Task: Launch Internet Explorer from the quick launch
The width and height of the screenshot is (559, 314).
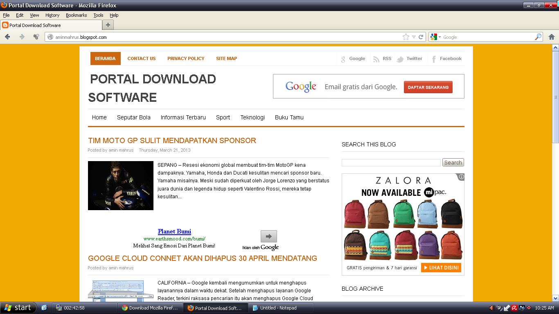Action: click(x=44, y=308)
